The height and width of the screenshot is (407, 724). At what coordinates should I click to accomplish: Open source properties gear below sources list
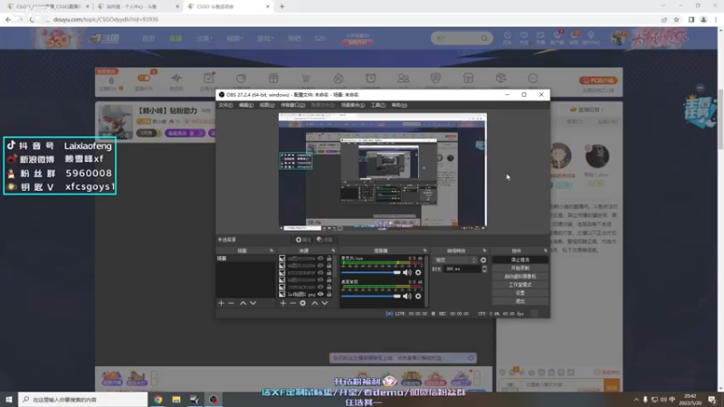point(303,303)
